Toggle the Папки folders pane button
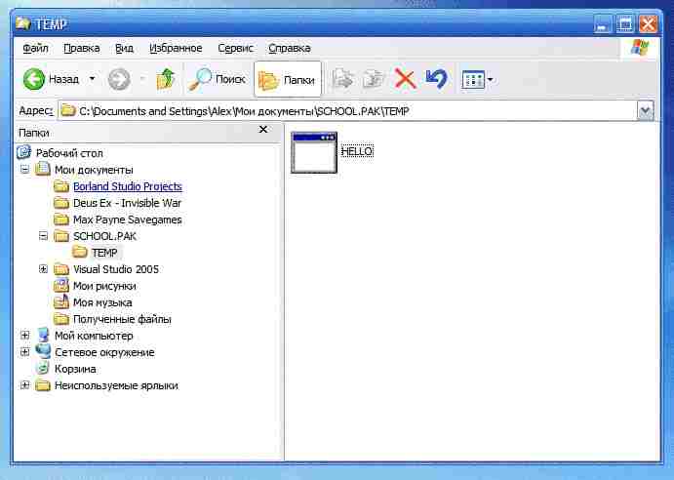 (x=287, y=79)
